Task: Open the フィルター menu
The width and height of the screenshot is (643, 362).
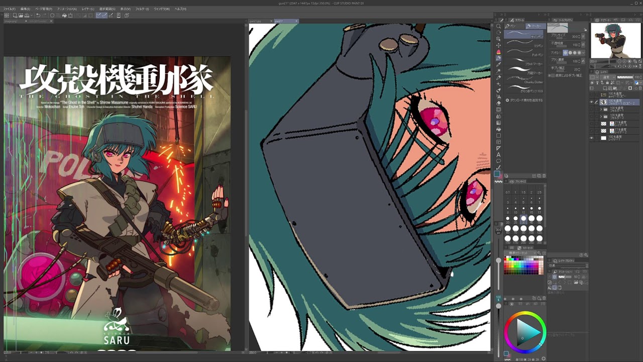Action: click(142, 9)
